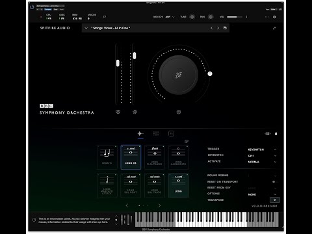Go to the next preset arrow
The height and width of the screenshot is (234, 312).
pyautogui.click(x=218, y=28)
